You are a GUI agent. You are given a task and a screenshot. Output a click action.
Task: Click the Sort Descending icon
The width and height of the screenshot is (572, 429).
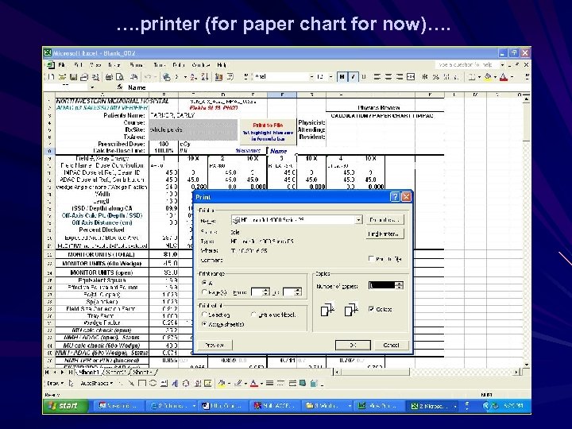(205, 77)
